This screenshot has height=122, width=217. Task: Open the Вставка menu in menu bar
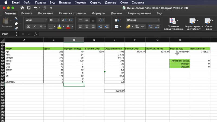click(x=67, y=2)
